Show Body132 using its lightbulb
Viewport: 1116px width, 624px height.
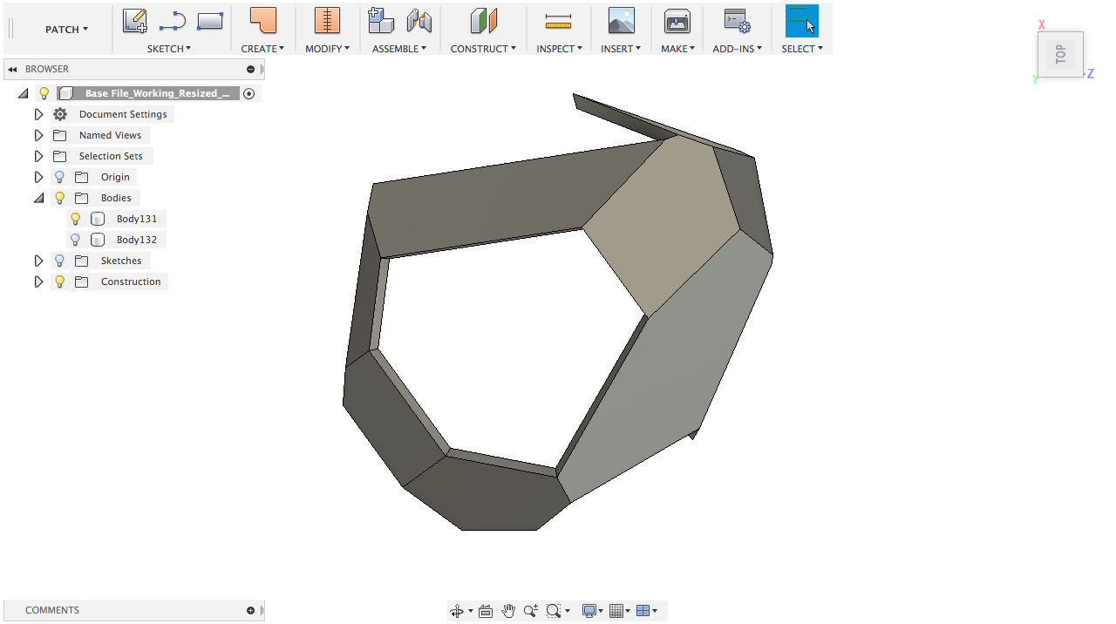pyautogui.click(x=76, y=240)
